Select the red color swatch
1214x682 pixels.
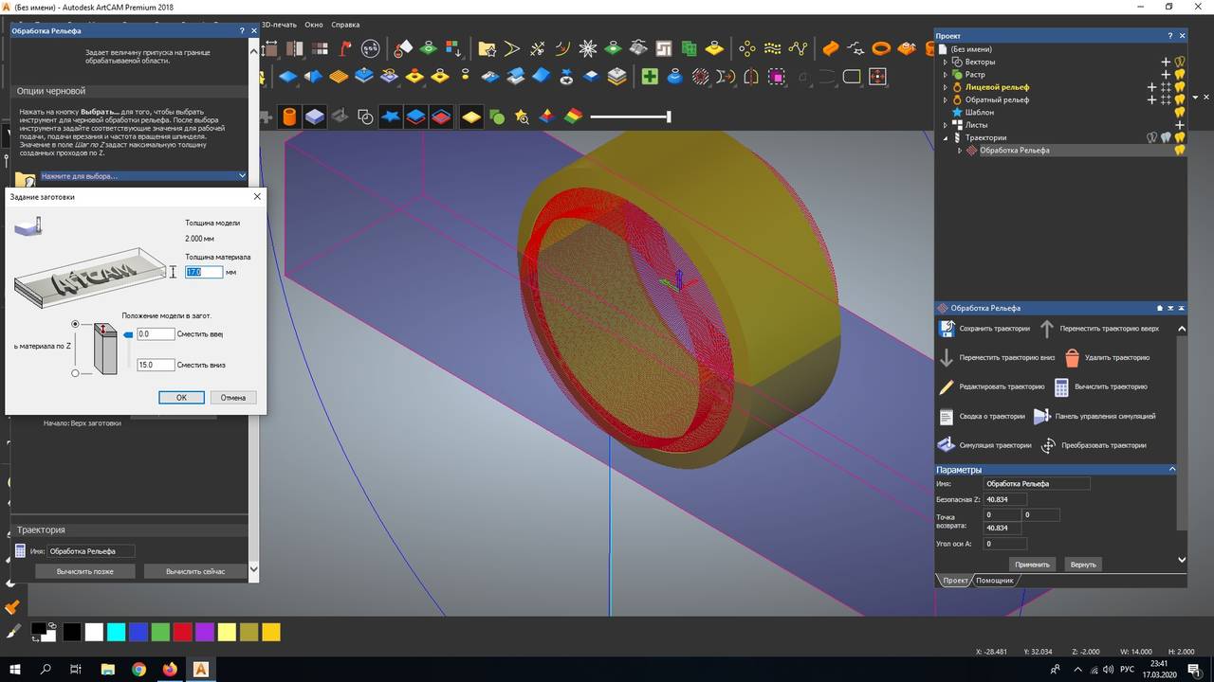coord(182,632)
